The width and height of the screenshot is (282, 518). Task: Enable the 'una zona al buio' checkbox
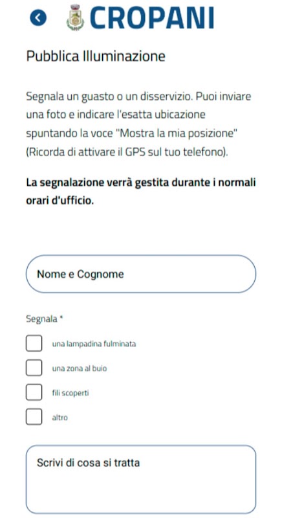pos(34,368)
